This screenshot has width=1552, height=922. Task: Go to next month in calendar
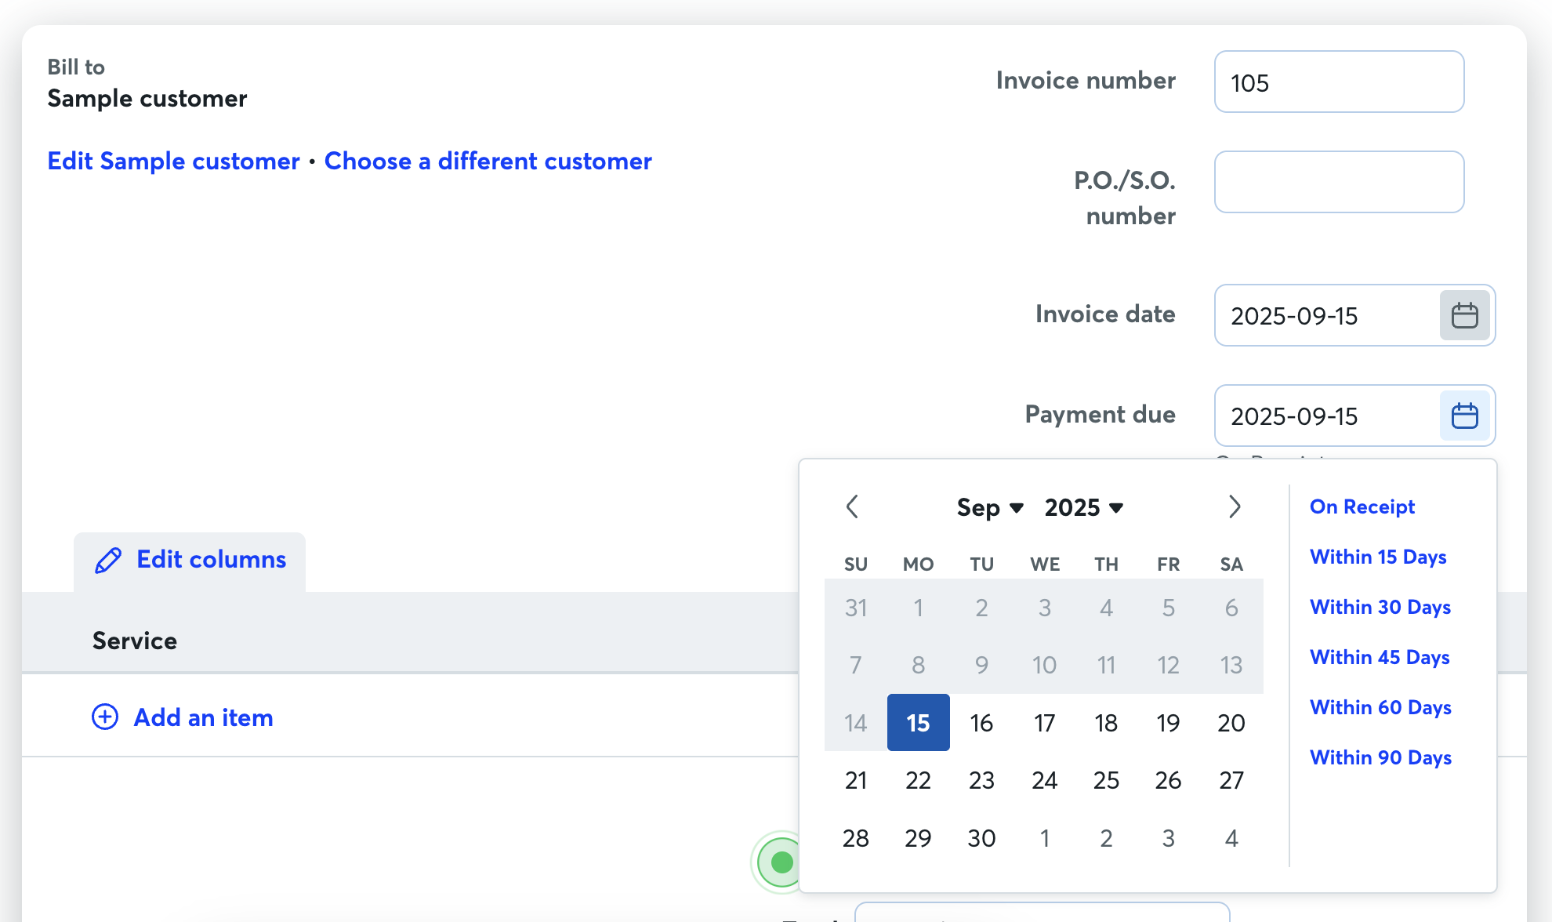click(1235, 506)
